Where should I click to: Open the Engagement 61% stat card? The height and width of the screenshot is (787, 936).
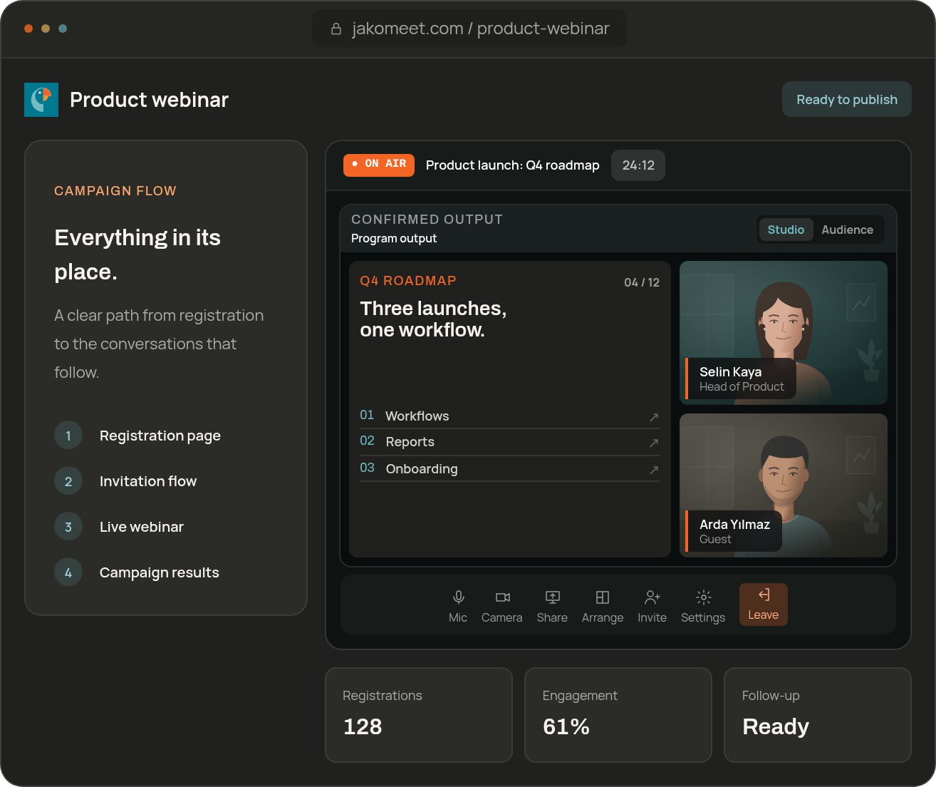coord(618,715)
